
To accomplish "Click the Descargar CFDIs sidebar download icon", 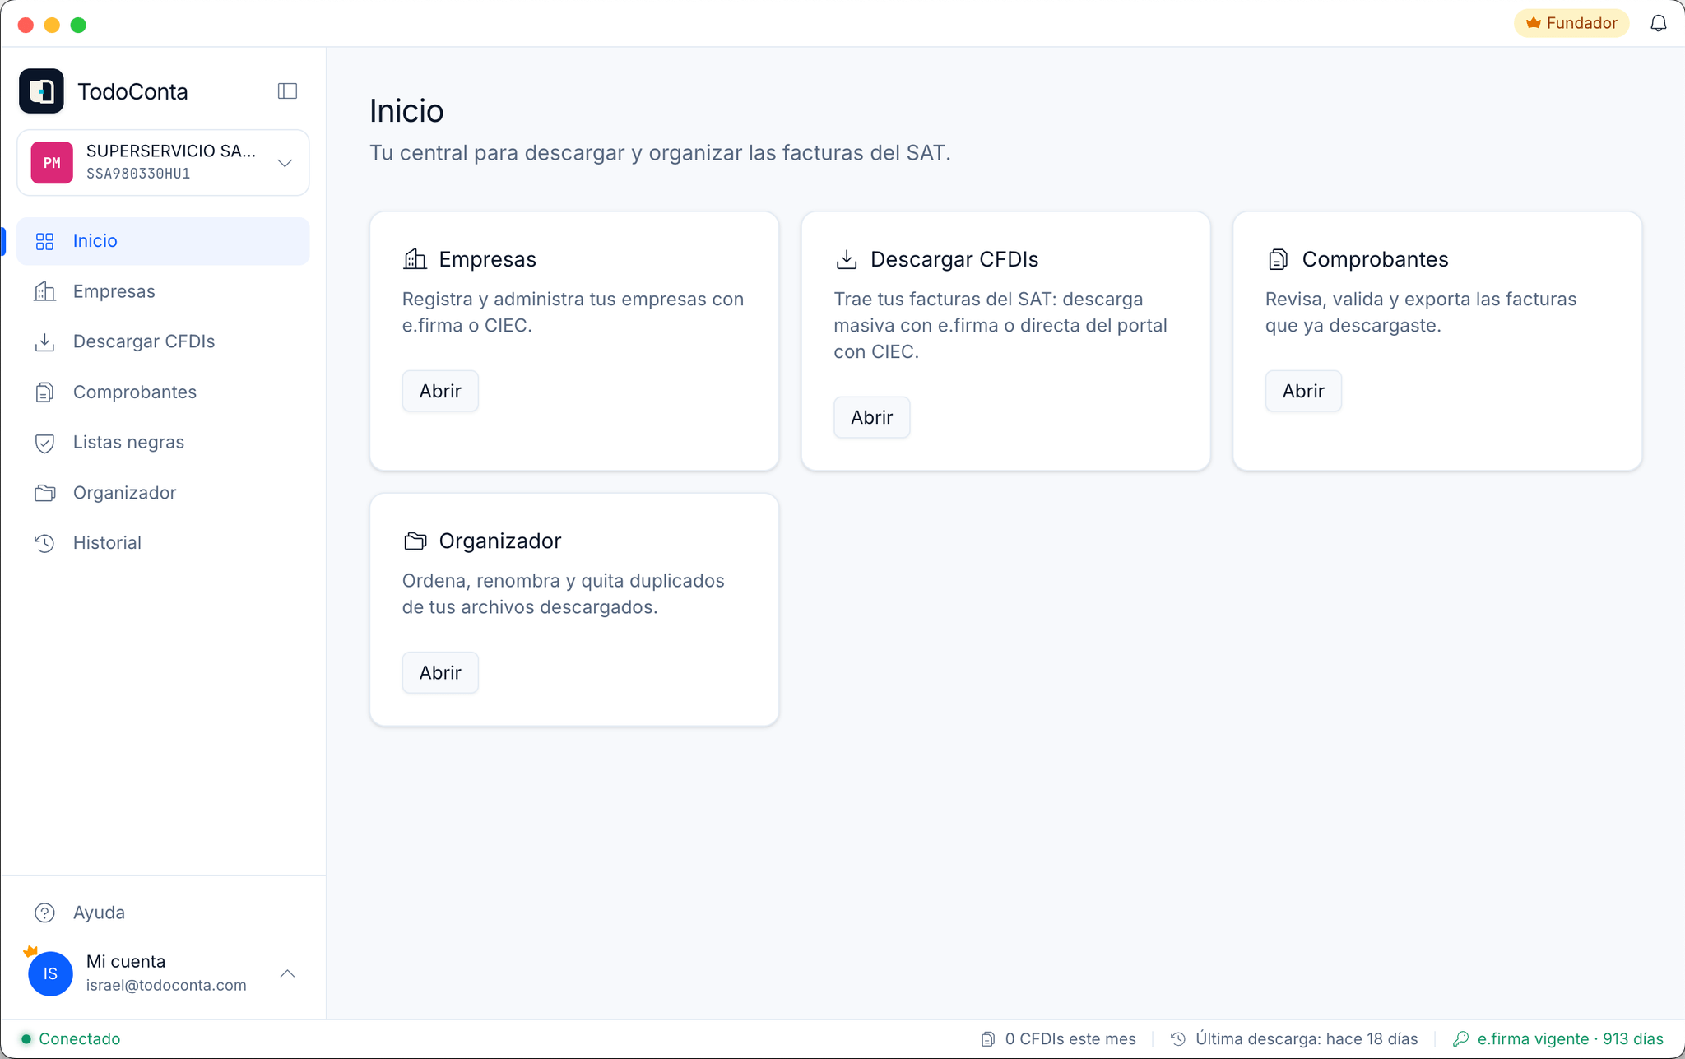I will (44, 342).
